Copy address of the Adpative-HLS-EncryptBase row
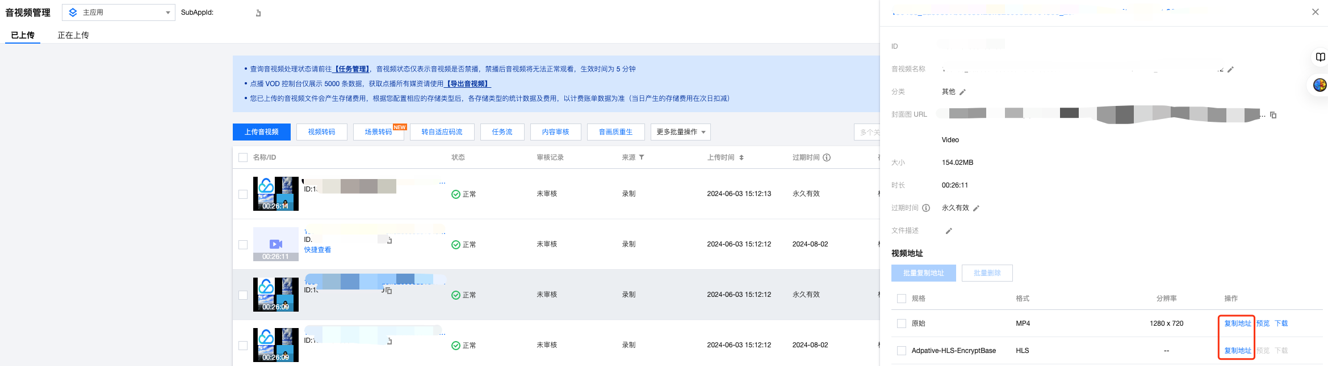Viewport: 1328px width, 366px height. 1238,351
